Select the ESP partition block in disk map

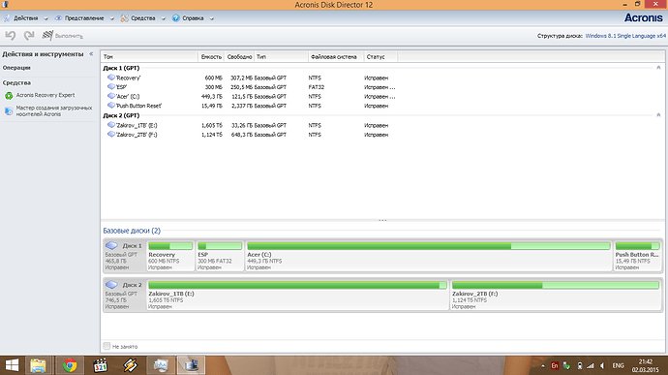click(220, 256)
